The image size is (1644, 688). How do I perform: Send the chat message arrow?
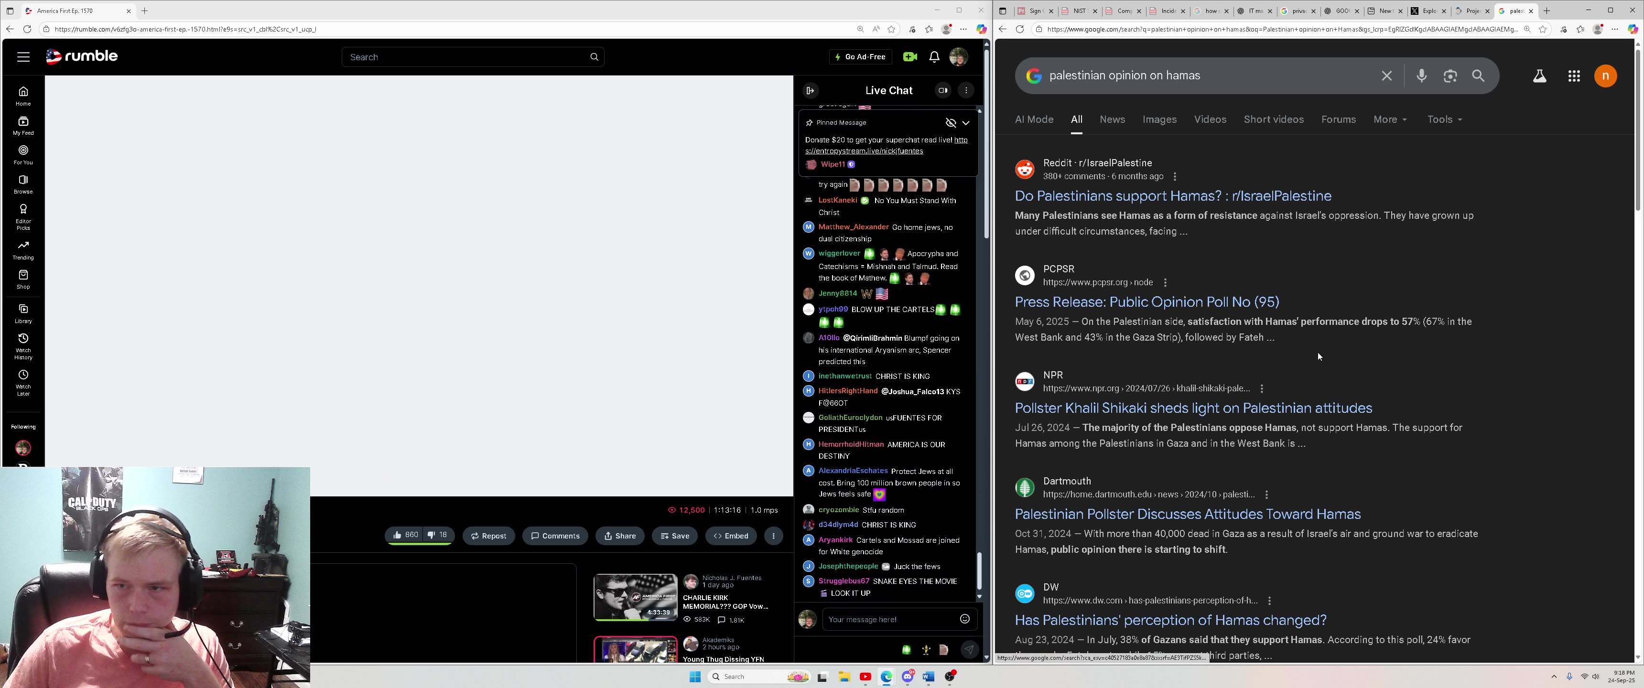(x=969, y=650)
